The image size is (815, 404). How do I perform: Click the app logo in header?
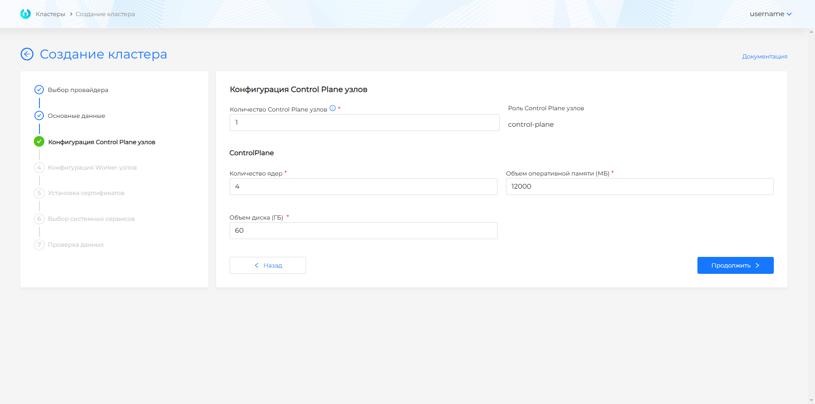coord(25,14)
